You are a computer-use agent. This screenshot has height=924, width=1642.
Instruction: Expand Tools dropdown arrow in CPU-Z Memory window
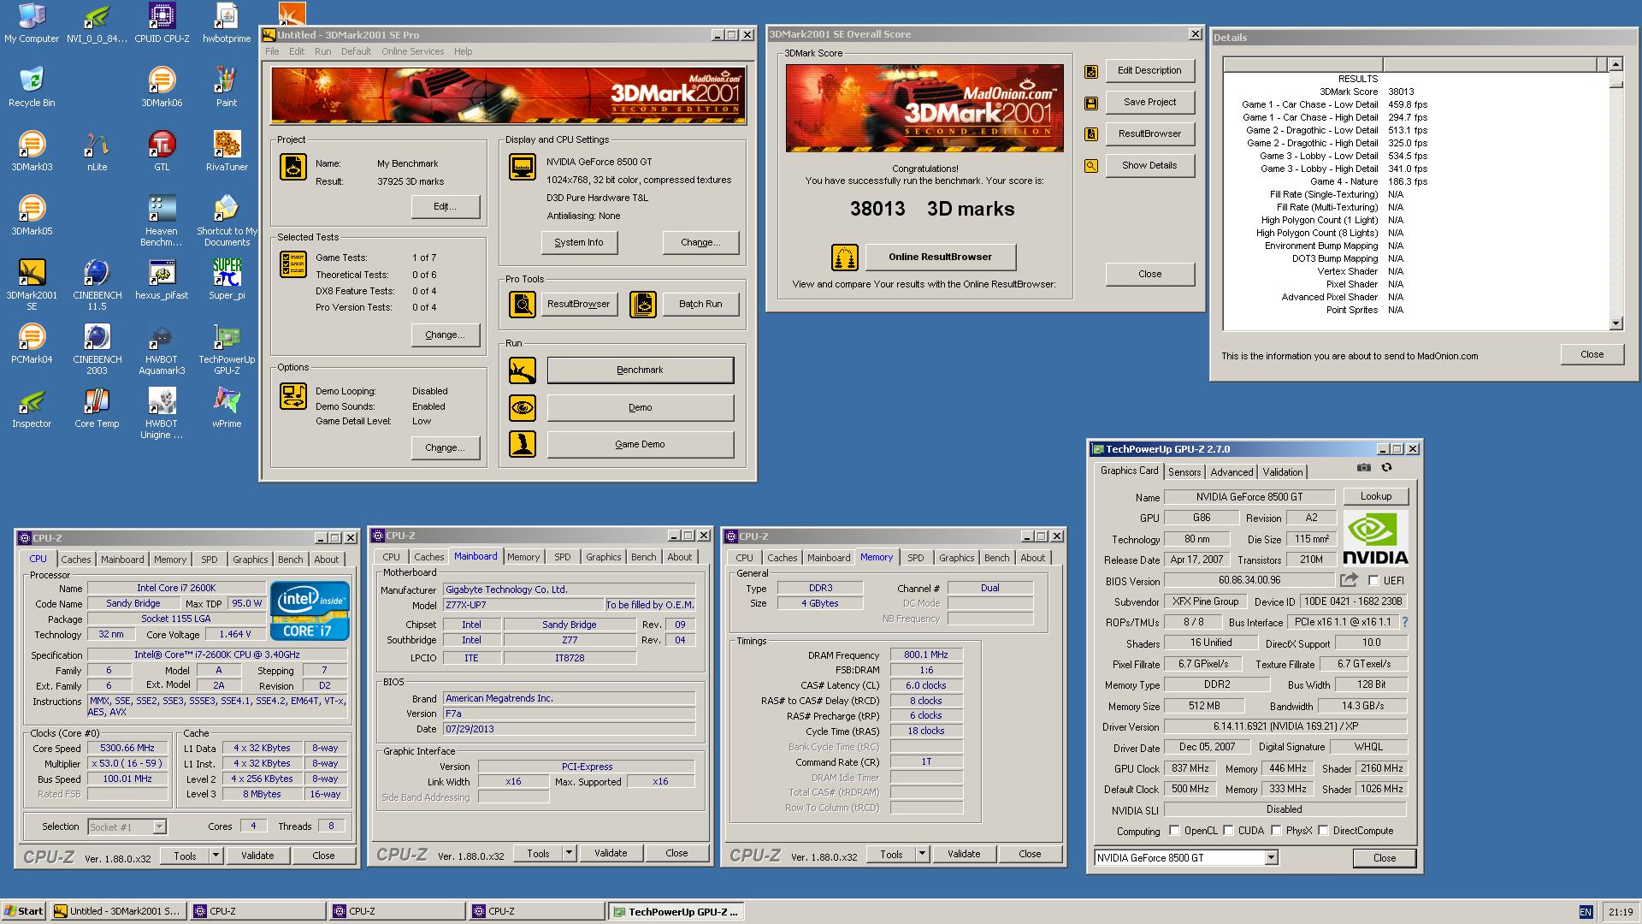click(x=922, y=854)
